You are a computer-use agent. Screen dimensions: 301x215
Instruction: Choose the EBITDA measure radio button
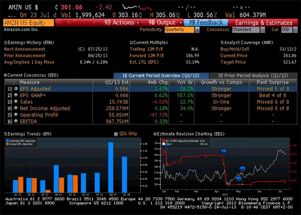16,121
